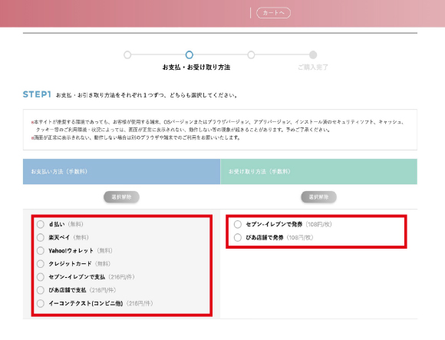Select セブン-イレブンで支払 radio option
The height and width of the screenshot is (340, 445).
coord(41,277)
